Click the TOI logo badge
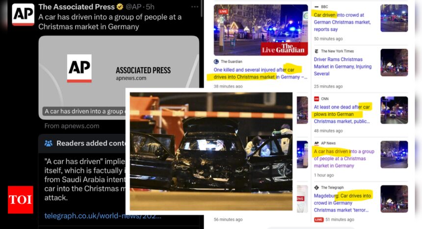422x229 pixels. point(21,200)
